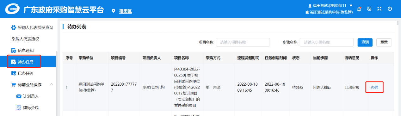Open the notification bell icon
The image size is (401, 116).
point(359,9)
